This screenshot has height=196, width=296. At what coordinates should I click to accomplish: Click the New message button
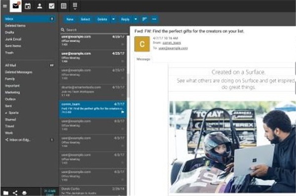click(70, 19)
